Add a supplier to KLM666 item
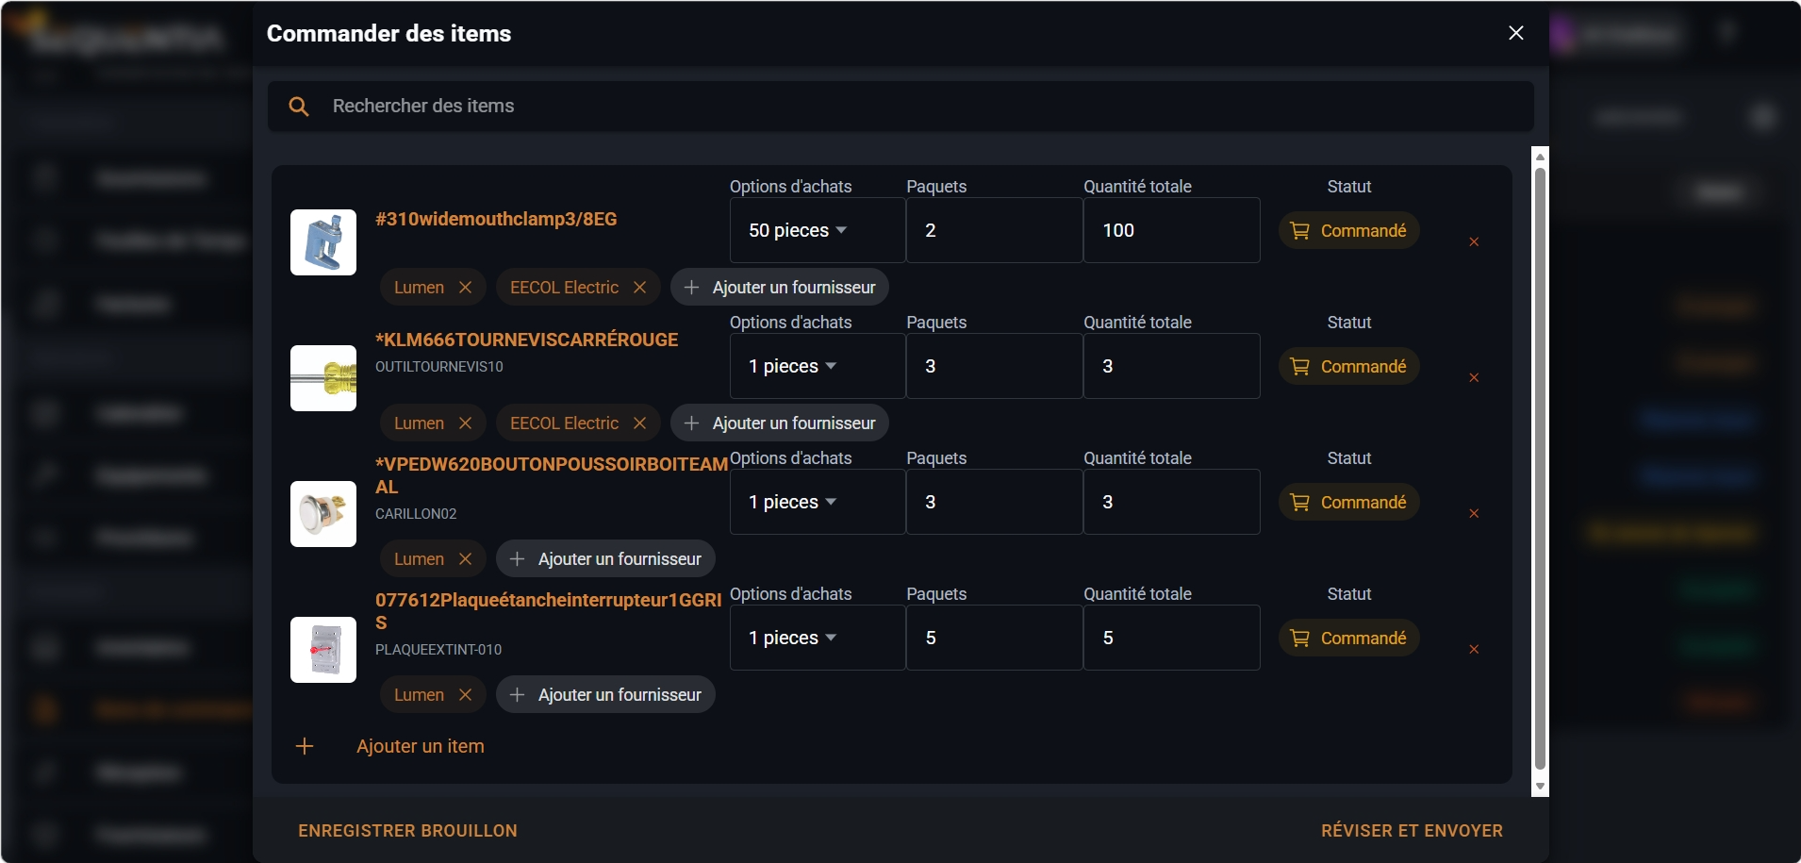 point(780,423)
